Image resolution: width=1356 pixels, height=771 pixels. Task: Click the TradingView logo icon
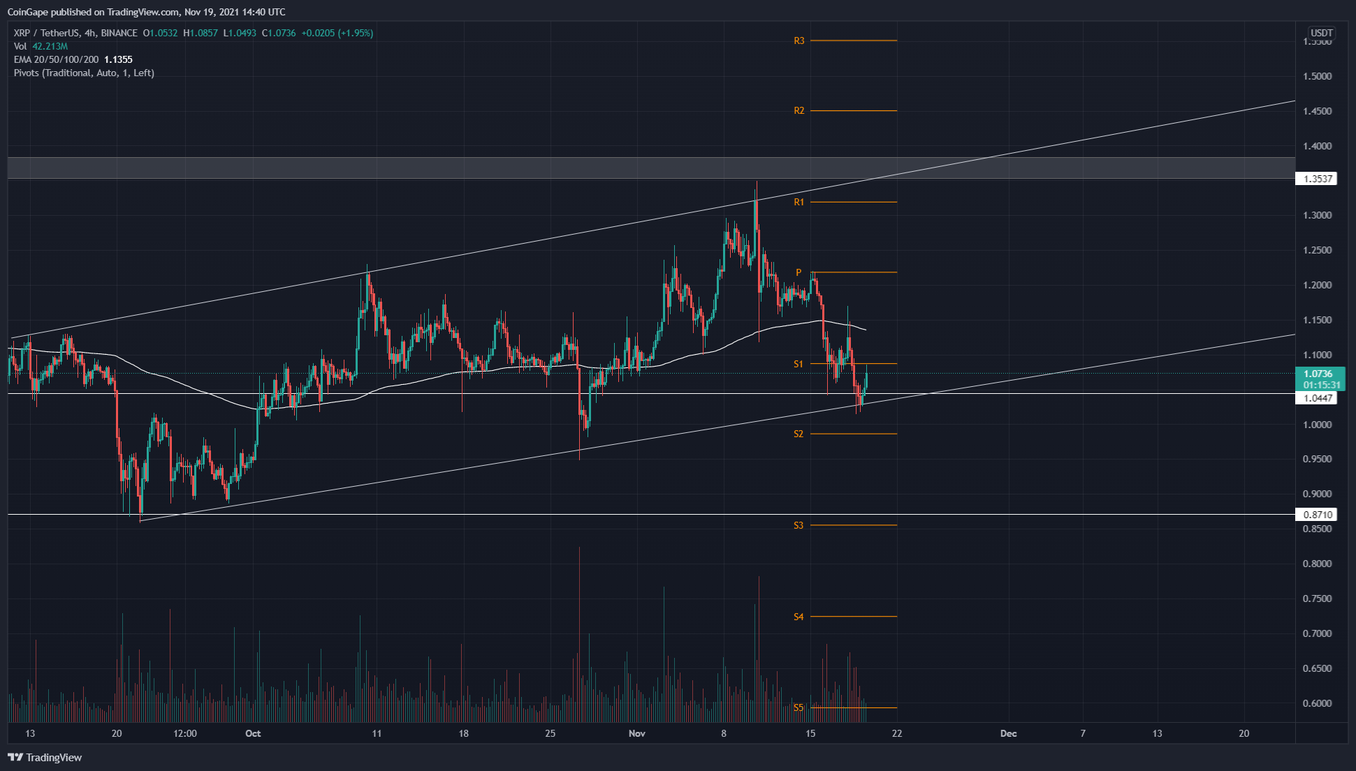[15, 757]
